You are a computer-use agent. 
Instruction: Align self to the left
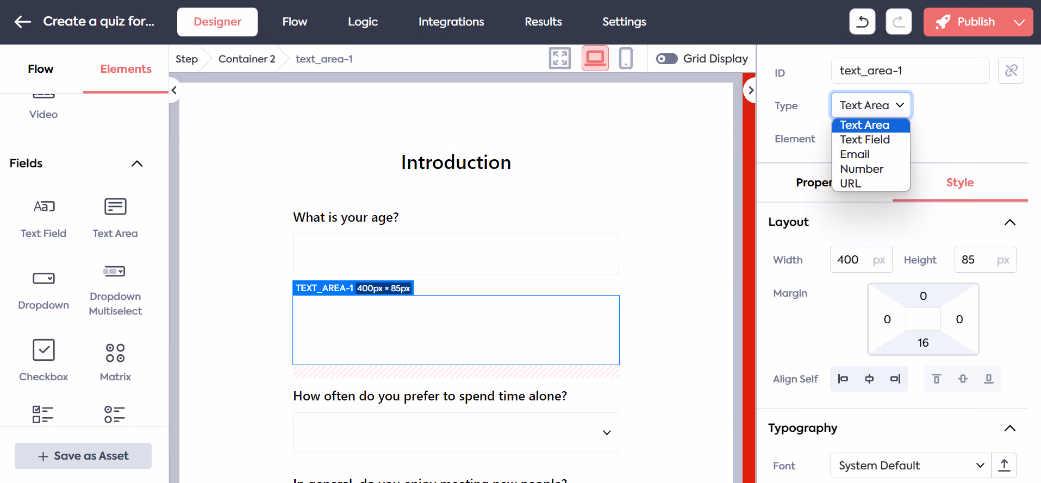click(x=843, y=379)
